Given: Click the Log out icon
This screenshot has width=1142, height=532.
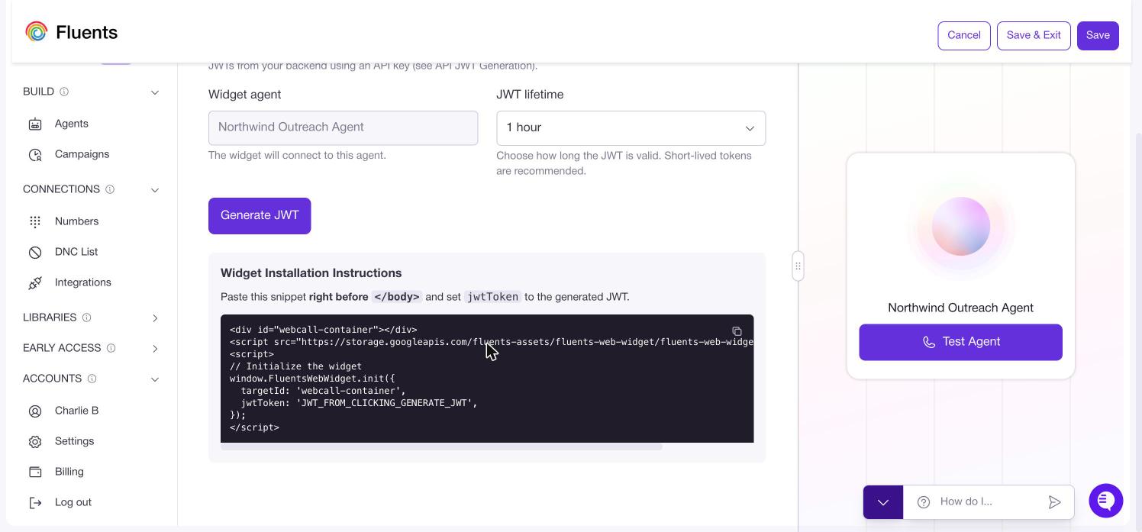Looking at the screenshot, I should click(x=35, y=502).
